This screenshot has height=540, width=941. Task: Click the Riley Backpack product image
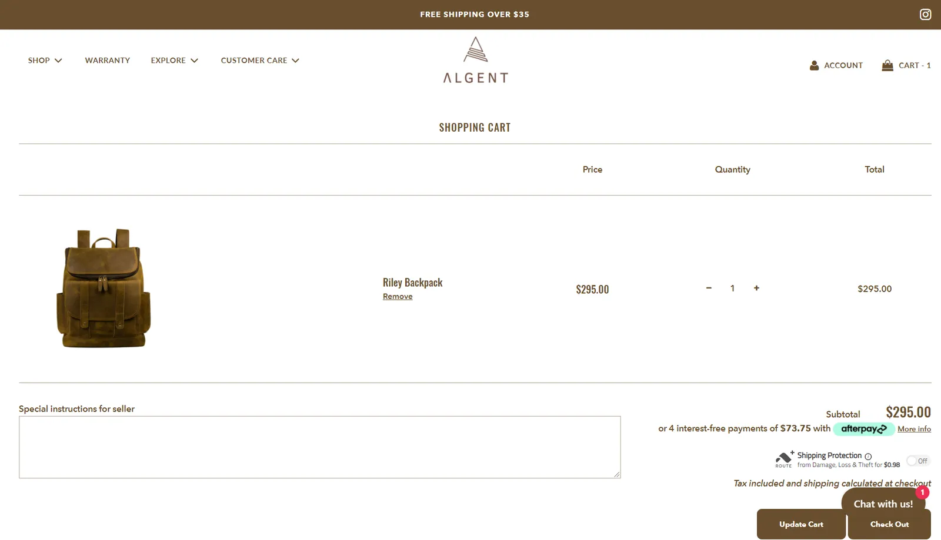(x=104, y=288)
